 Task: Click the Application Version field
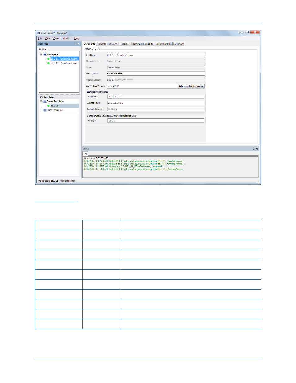coord(142,86)
